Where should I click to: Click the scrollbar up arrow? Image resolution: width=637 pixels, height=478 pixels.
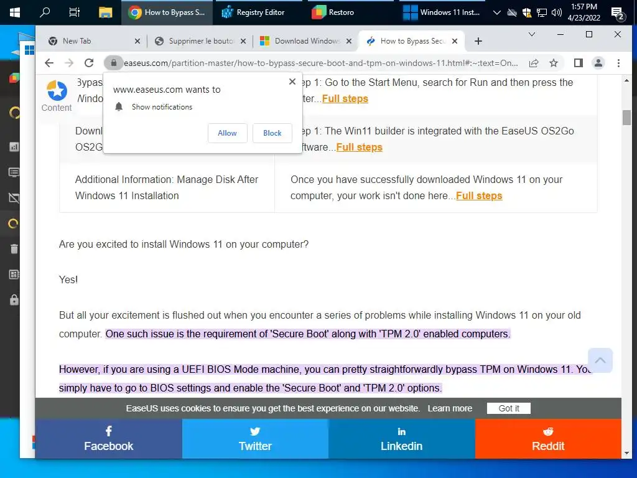click(x=626, y=81)
